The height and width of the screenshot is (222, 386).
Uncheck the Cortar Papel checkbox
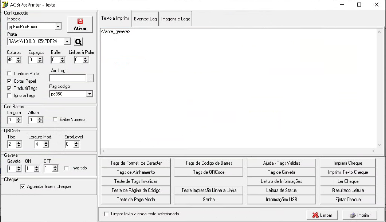[9, 81]
